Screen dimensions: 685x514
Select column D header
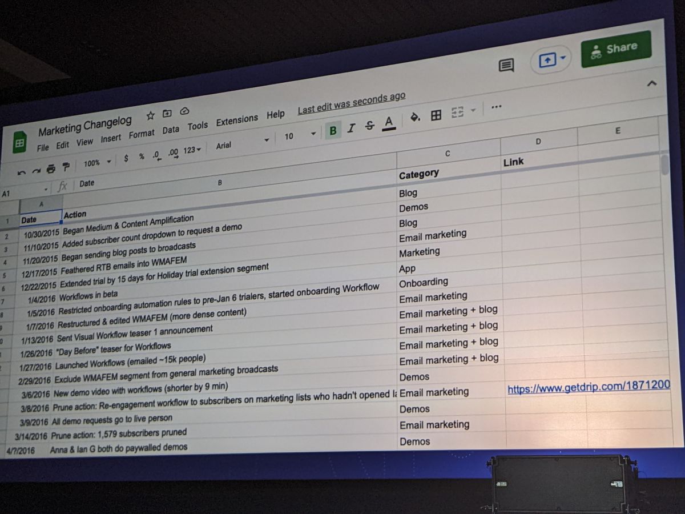coord(538,142)
